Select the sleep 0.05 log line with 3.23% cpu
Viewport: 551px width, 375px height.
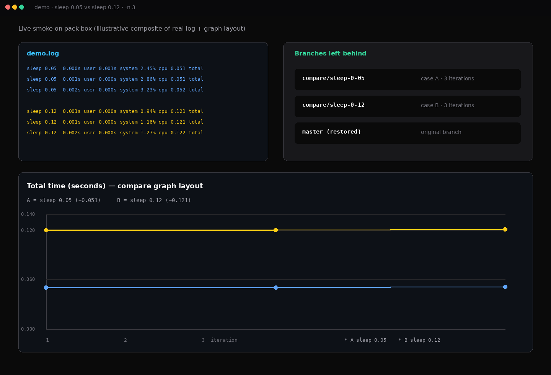pyautogui.click(x=115, y=90)
